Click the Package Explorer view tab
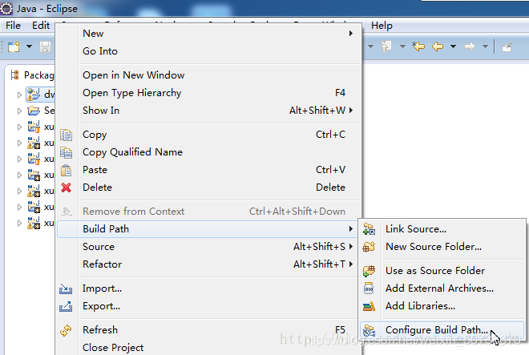 click(32, 75)
